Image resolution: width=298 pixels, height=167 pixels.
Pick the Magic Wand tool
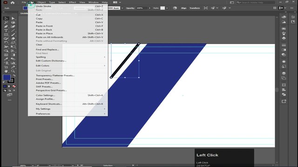(x=6, y=22)
